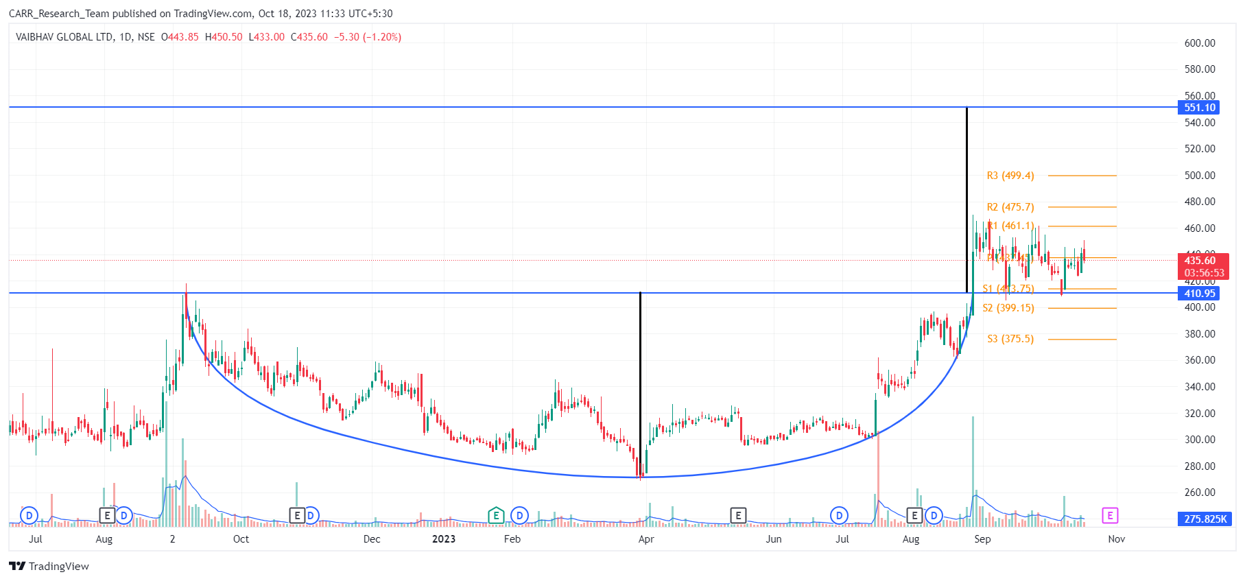Select dividend D marker beside first Aug earnings marker
This screenshot has width=1245, height=581.
pos(123,515)
